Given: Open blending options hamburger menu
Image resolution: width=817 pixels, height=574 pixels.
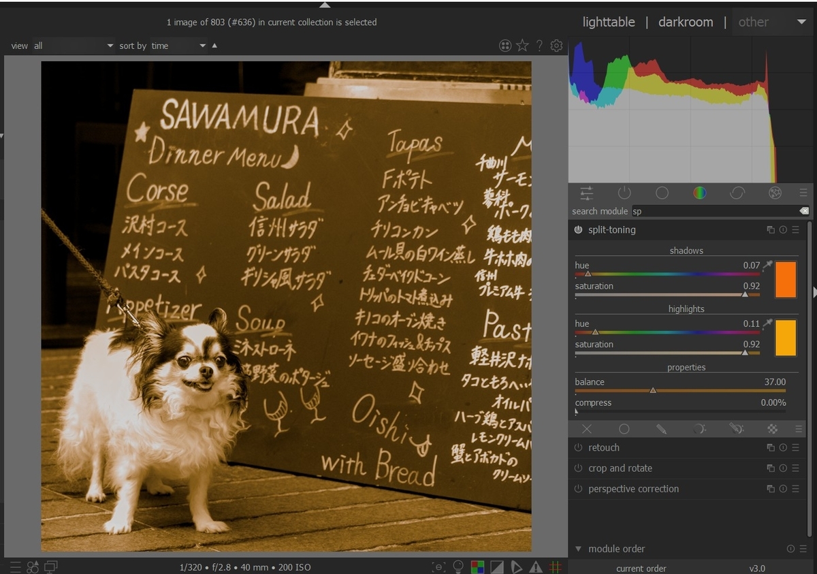Looking at the screenshot, I should click(x=799, y=429).
